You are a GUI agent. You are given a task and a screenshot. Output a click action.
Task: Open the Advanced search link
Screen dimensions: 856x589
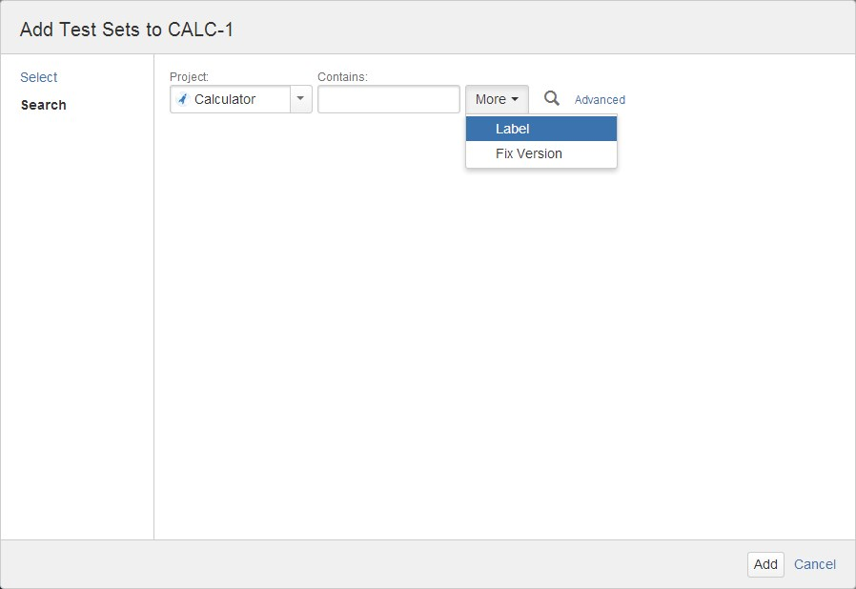tap(600, 100)
